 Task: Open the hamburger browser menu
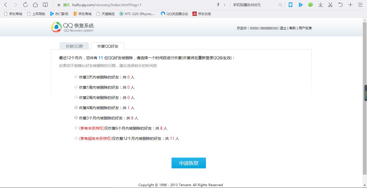[360, 5]
